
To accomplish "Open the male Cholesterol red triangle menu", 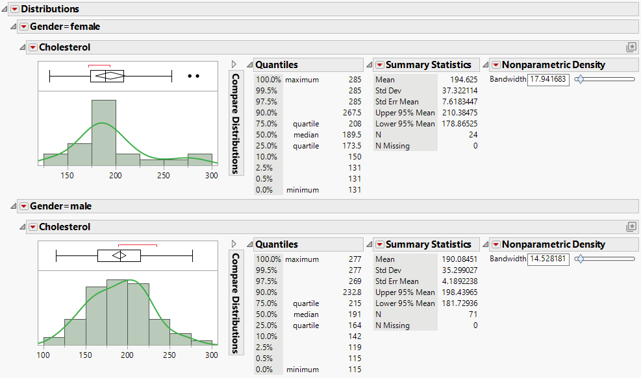I will click(x=33, y=227).
